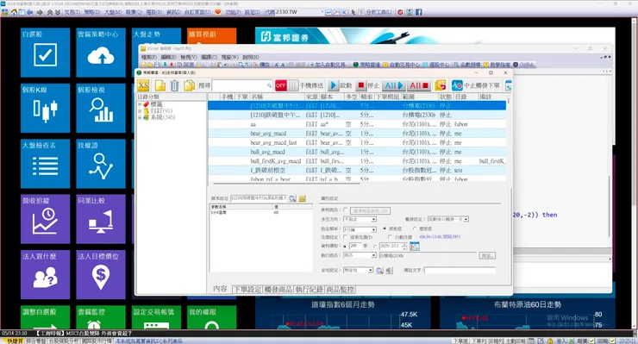Open the 設定頻率 5分鐘 dropdown
The height and width of the screenshot is (344, 638).
(x=360, y=229)
